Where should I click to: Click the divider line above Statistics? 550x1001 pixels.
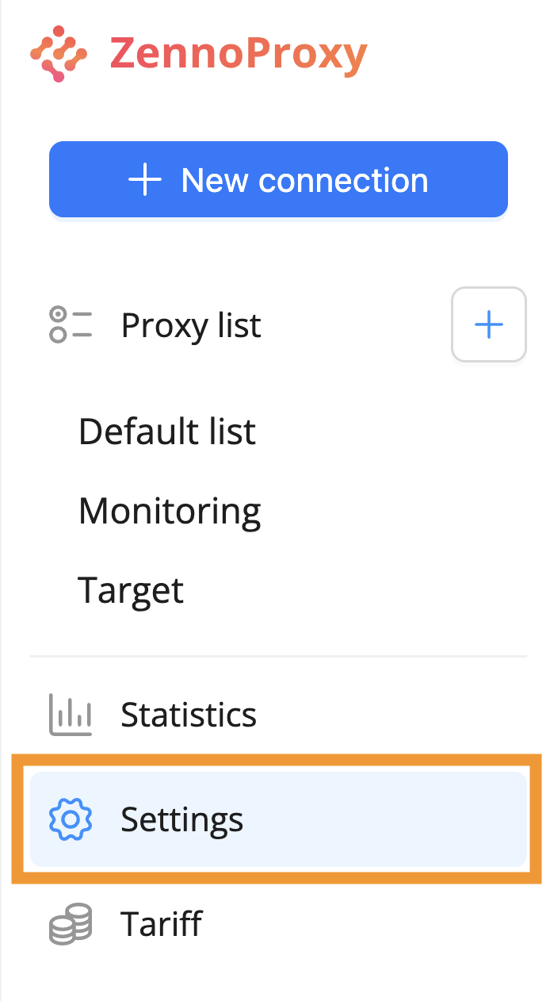[x=277, y=657]
